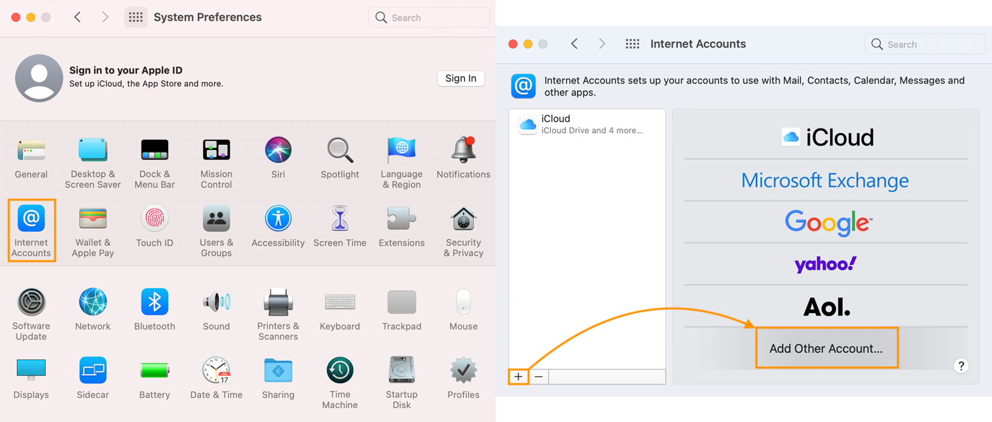
Task: Show all preferences grid in Internet Accounts
Action: pyautogui.click(x=632, y=44)
